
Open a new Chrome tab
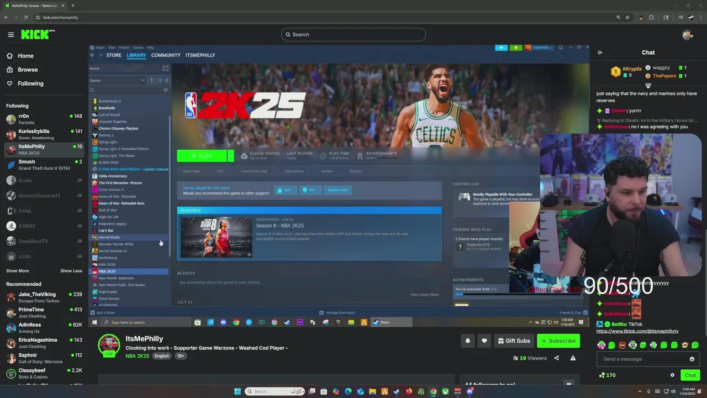coord(73,6)
